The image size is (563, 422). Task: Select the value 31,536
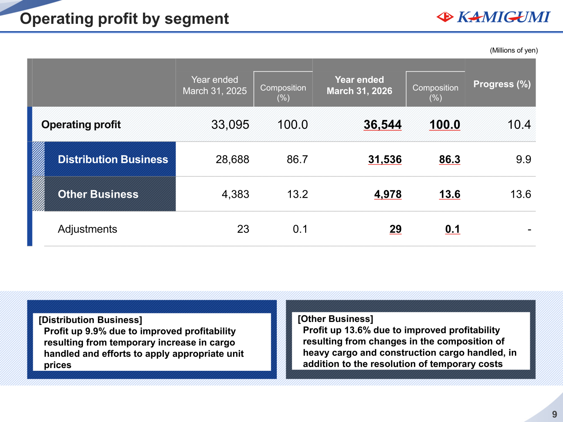pos(385,159)
